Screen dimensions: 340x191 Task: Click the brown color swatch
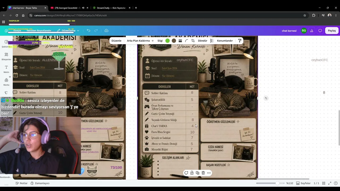pyautogui.click(x=174, y=41)
